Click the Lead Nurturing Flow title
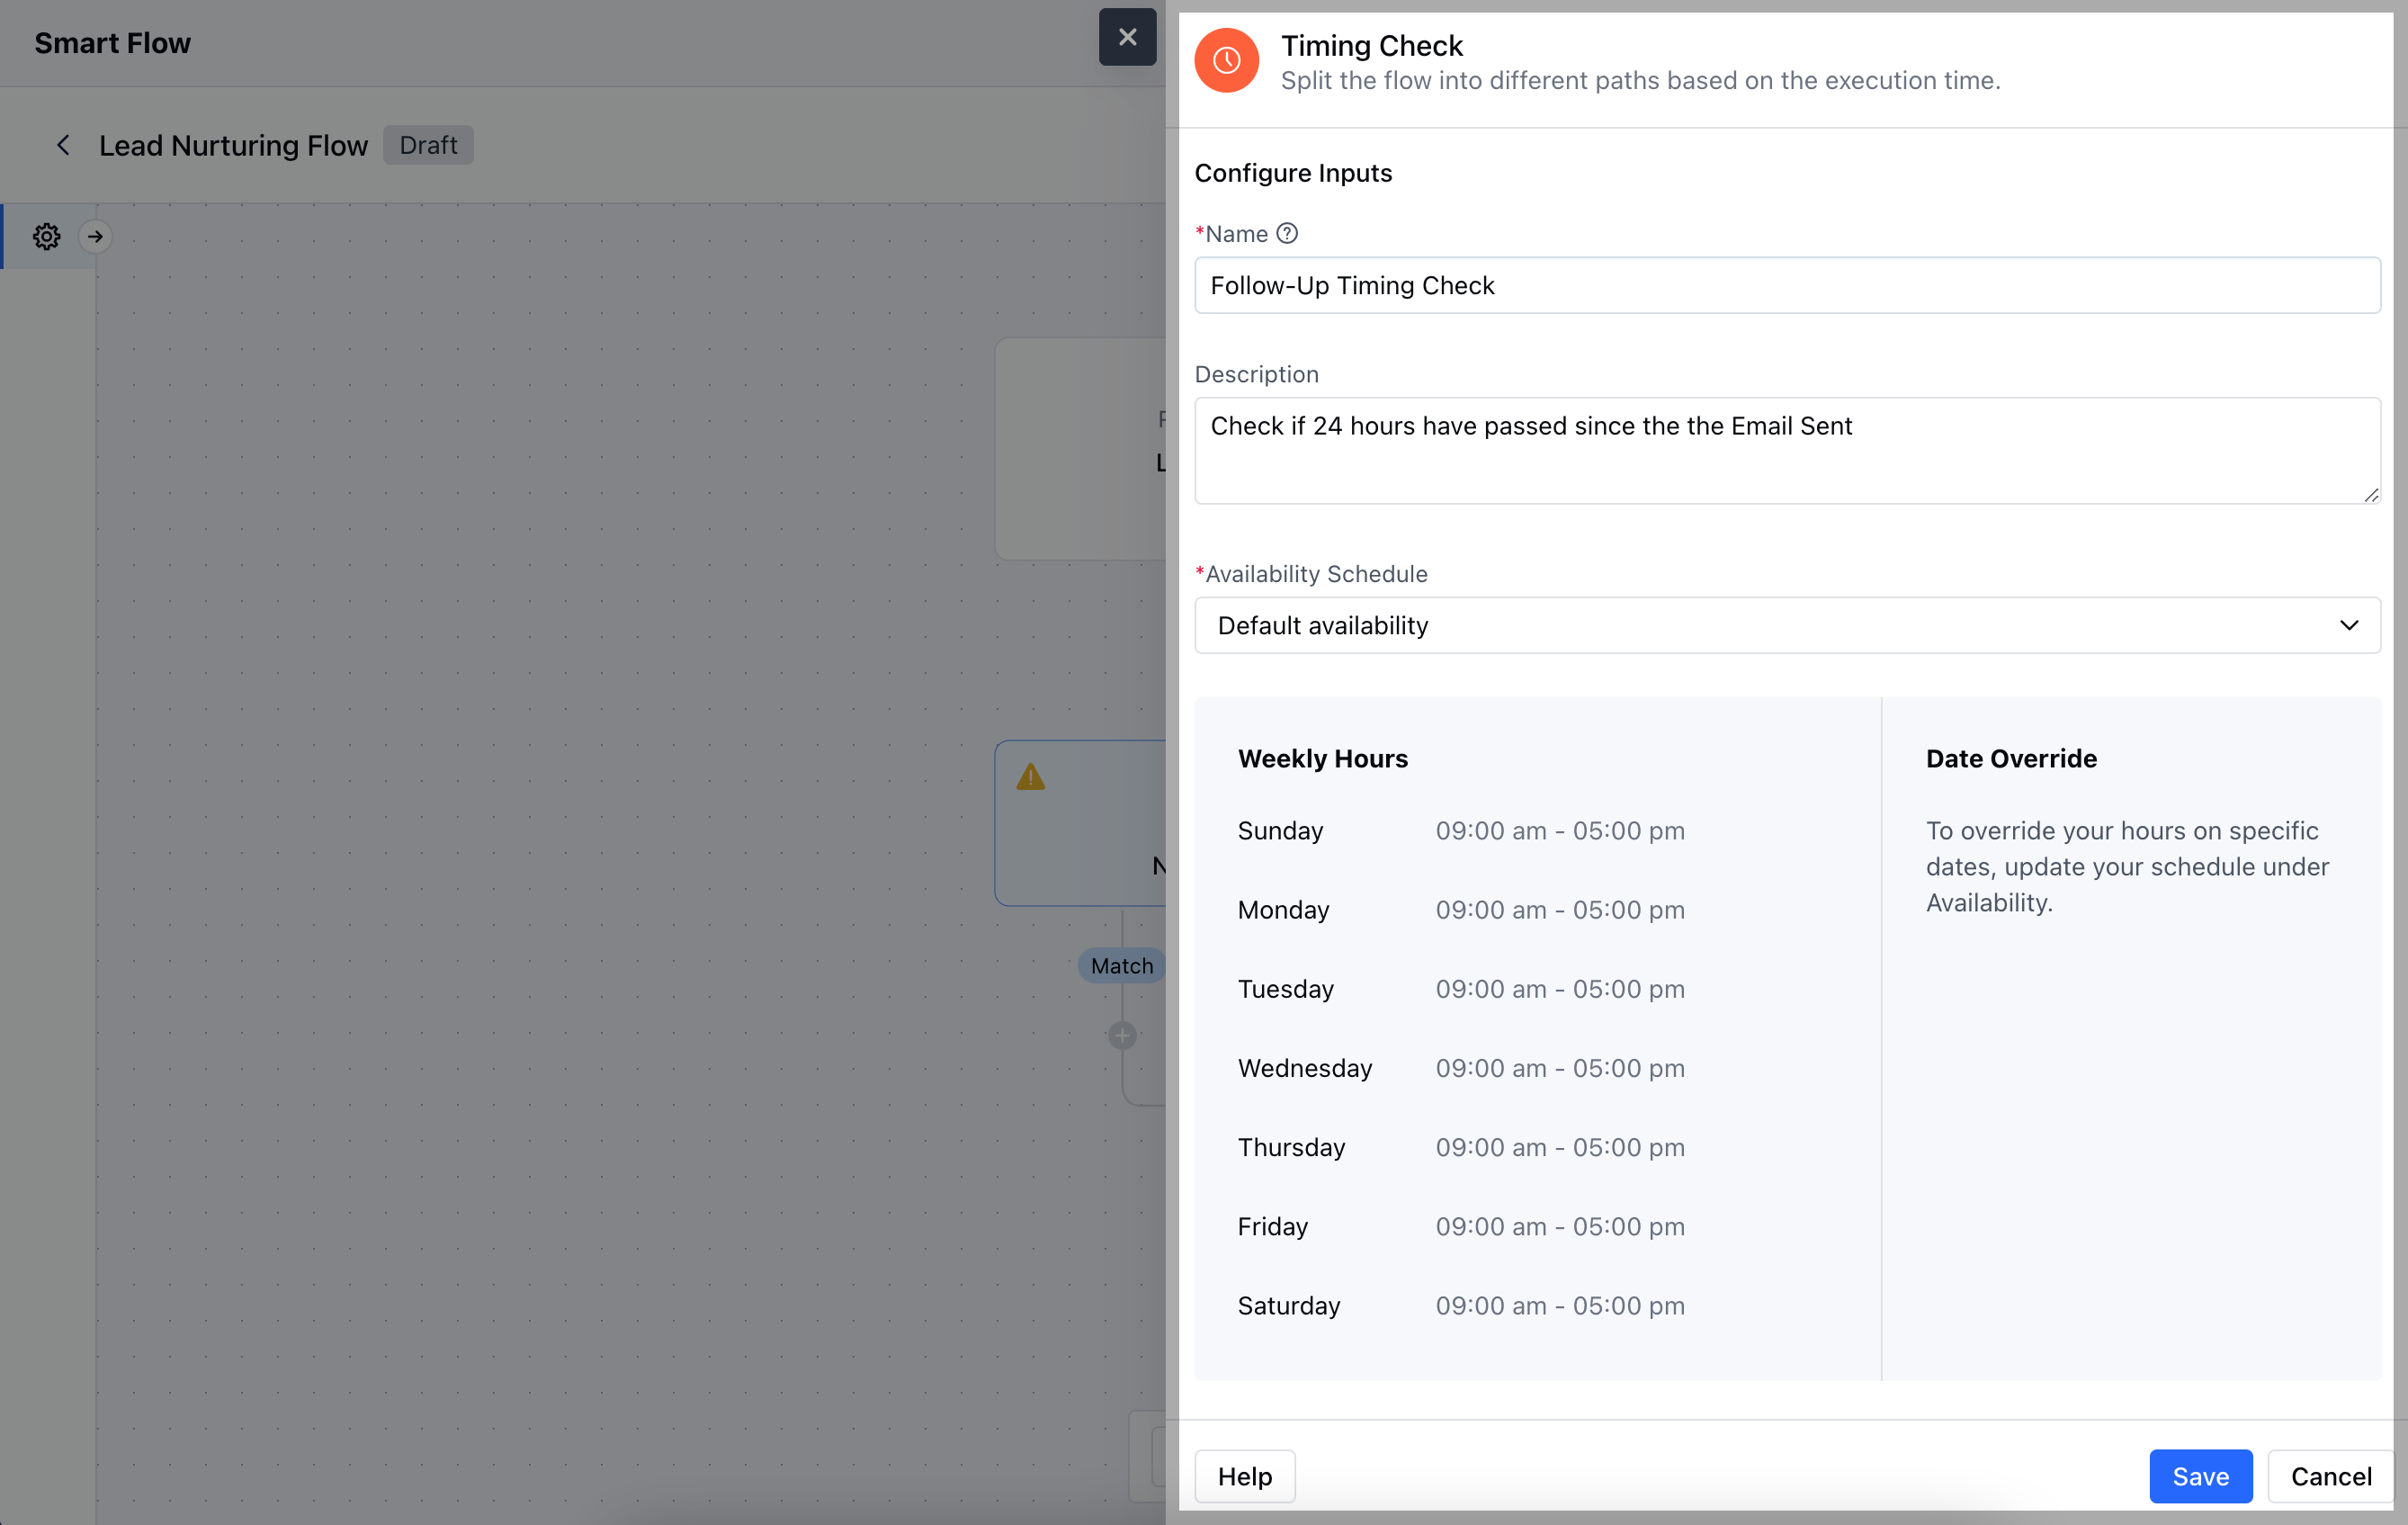Viewport: 2408px width, 1525px height. 233,146
